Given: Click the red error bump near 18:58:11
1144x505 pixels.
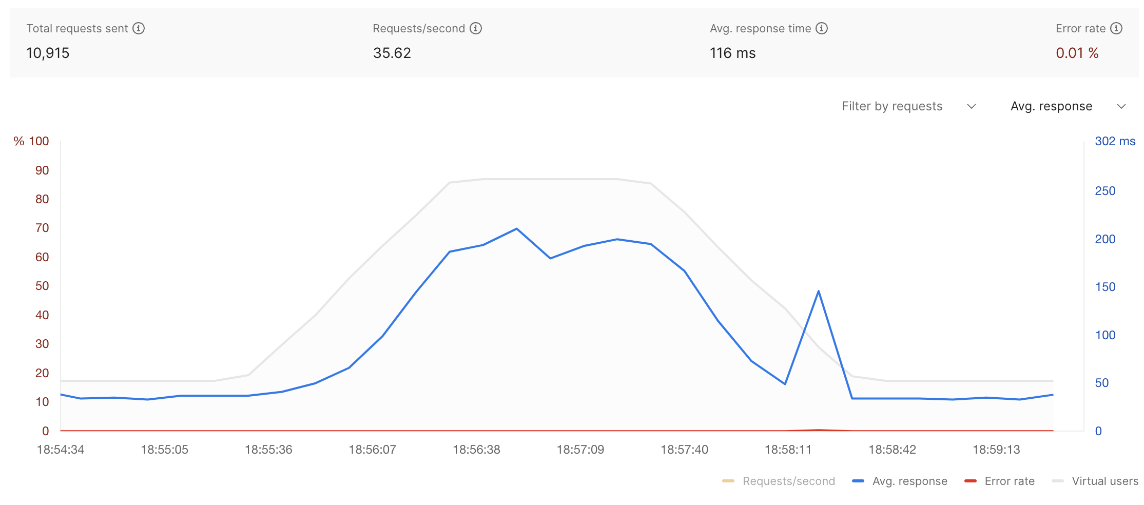Looking at the screenshot, I should (x=818, y=430).
